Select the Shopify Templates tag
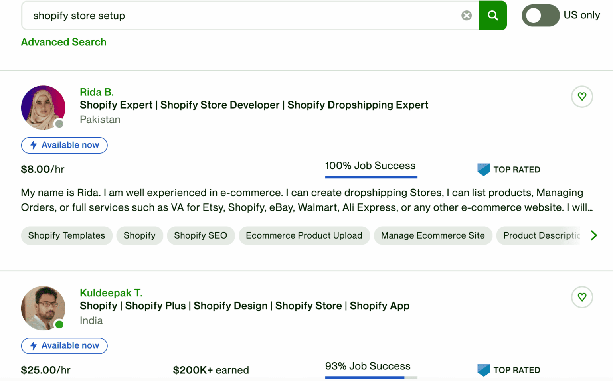This screenshot has height=381, width=613. [x=66, y=235]
